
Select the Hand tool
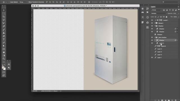point(4,52)
